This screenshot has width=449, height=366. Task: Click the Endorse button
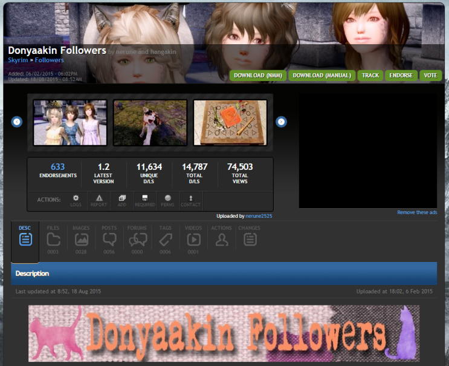(401, 76)
